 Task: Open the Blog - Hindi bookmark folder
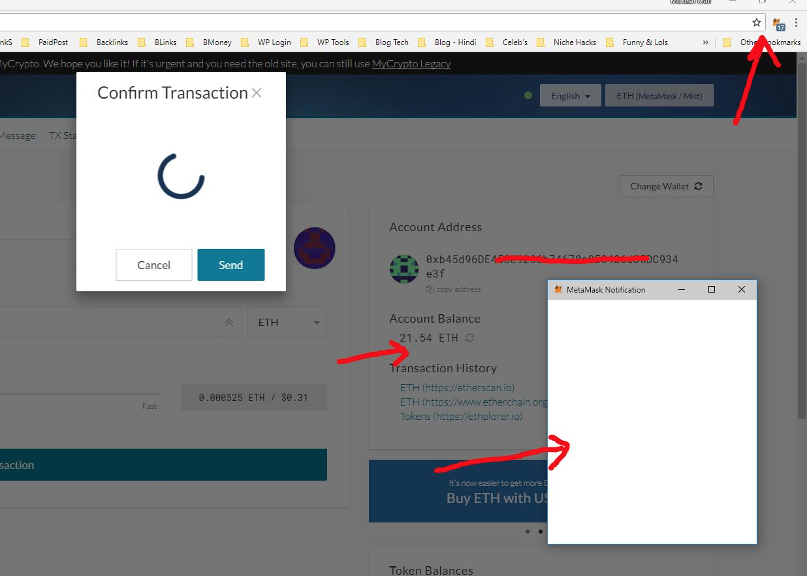coord(447,42)
